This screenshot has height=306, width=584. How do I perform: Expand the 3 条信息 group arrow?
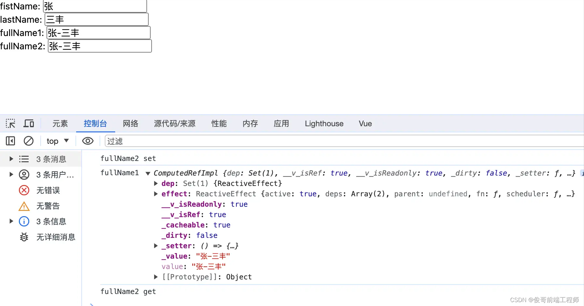pyautogui.click(x=11, y=221)
